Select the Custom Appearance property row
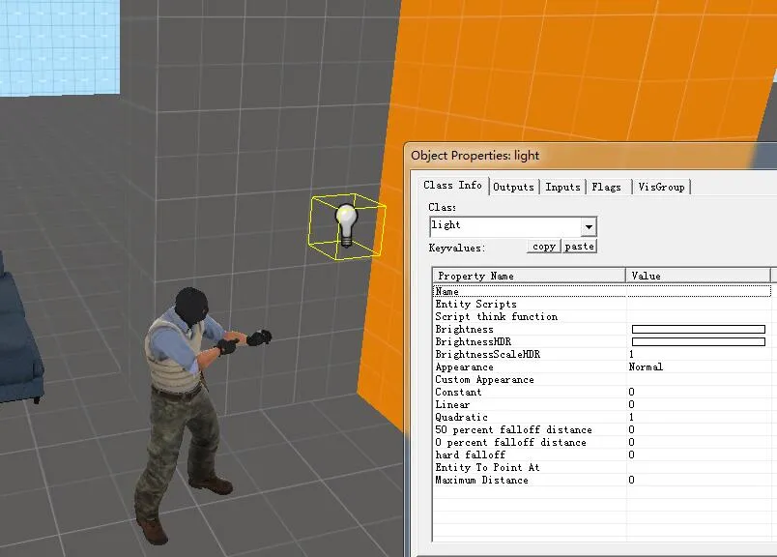The width and height of the screenshot is (777, 557). click(x=602, y=379)
